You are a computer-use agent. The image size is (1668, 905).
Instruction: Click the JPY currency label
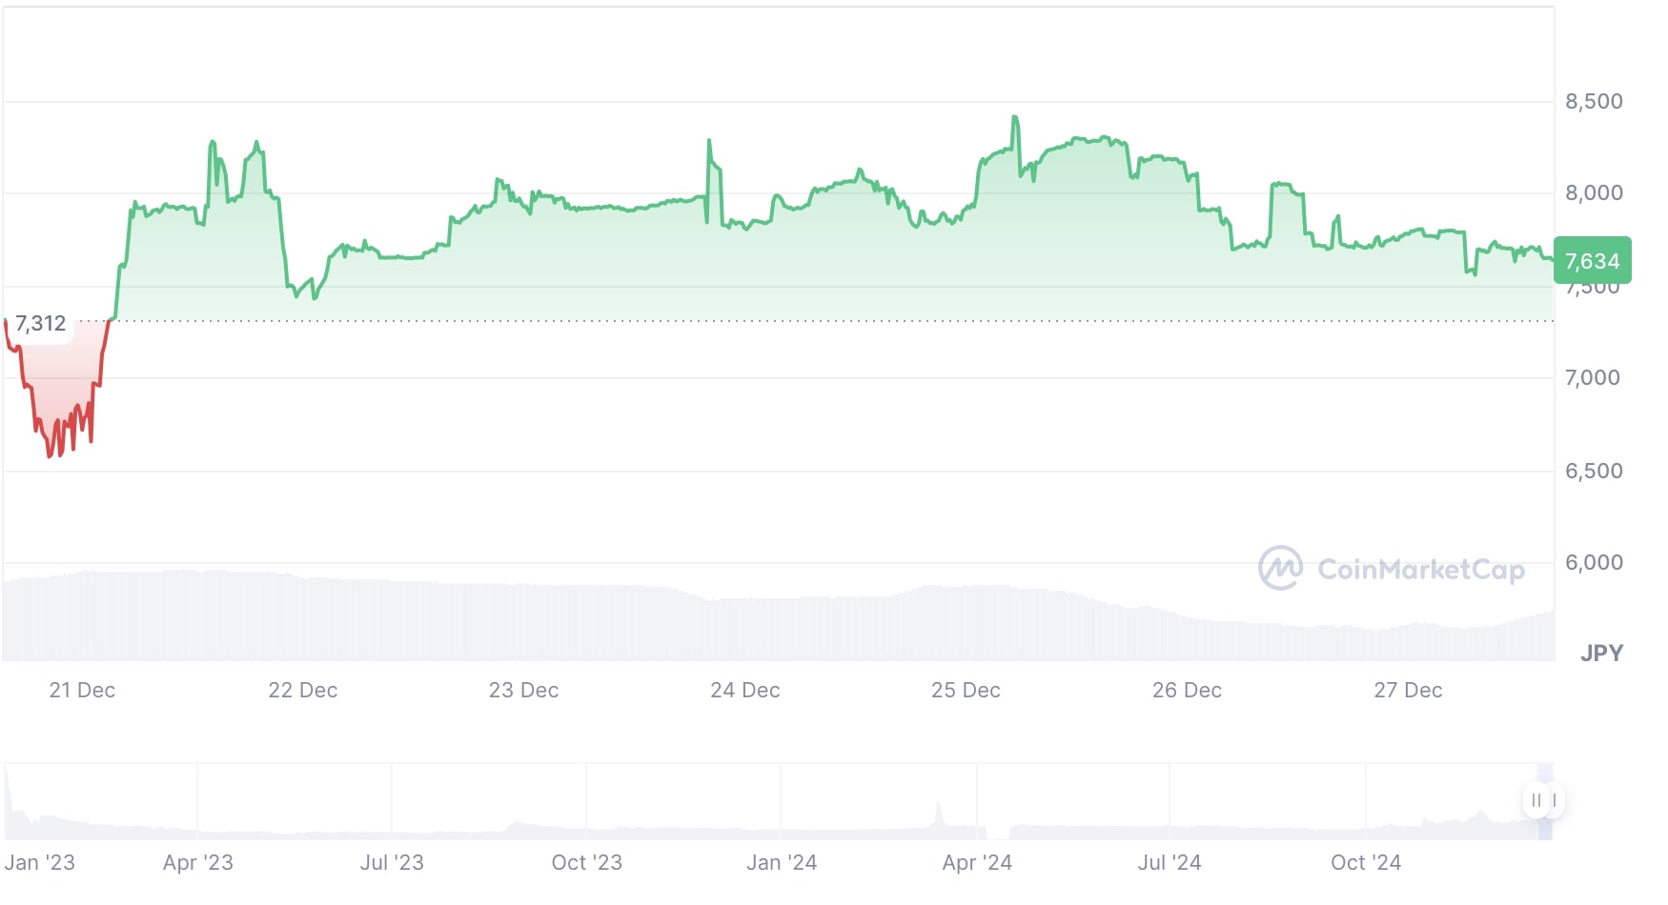[1601, 653]
